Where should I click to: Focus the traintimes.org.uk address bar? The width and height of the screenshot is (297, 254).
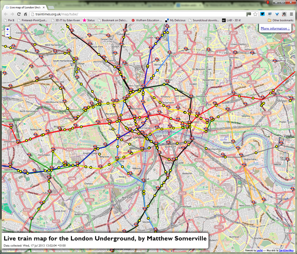[x=138, y=14]
